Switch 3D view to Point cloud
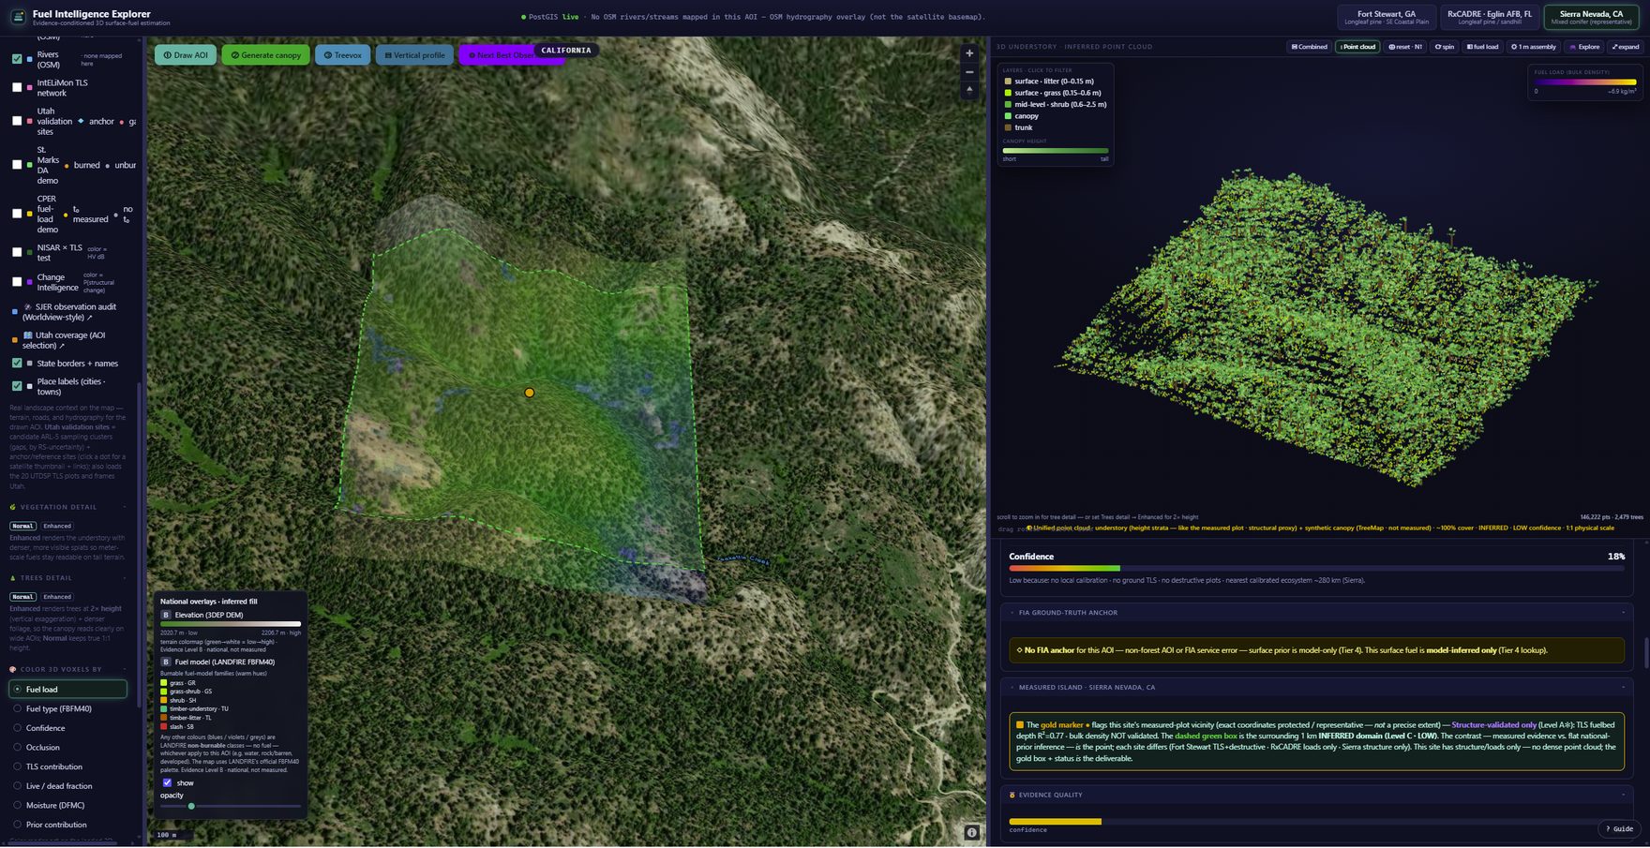Image resolution: width=1650 pixels, height=848 pixels. (x=1357, y=47)
